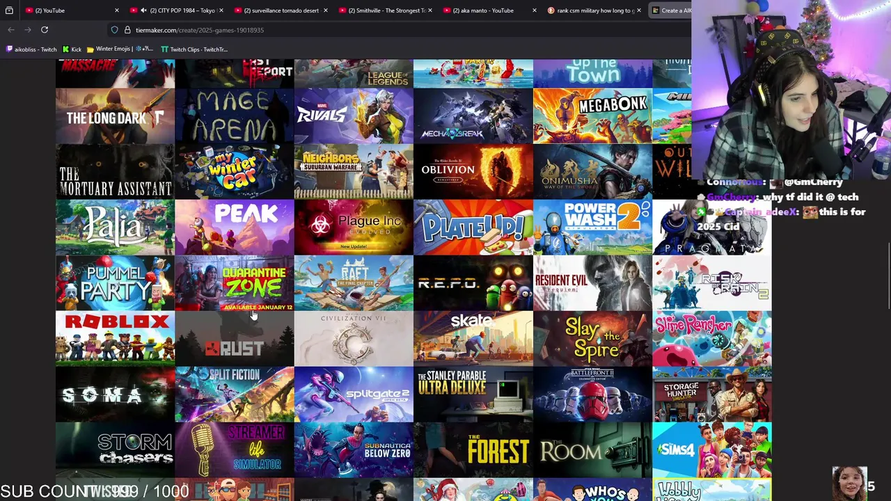Mute the CITY POP 1984 tab audio icon
891x501 pixels.
tap(143, 10)
